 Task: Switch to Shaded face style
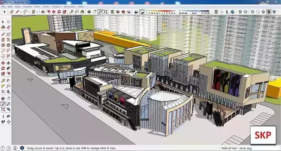tap(263, 12)
